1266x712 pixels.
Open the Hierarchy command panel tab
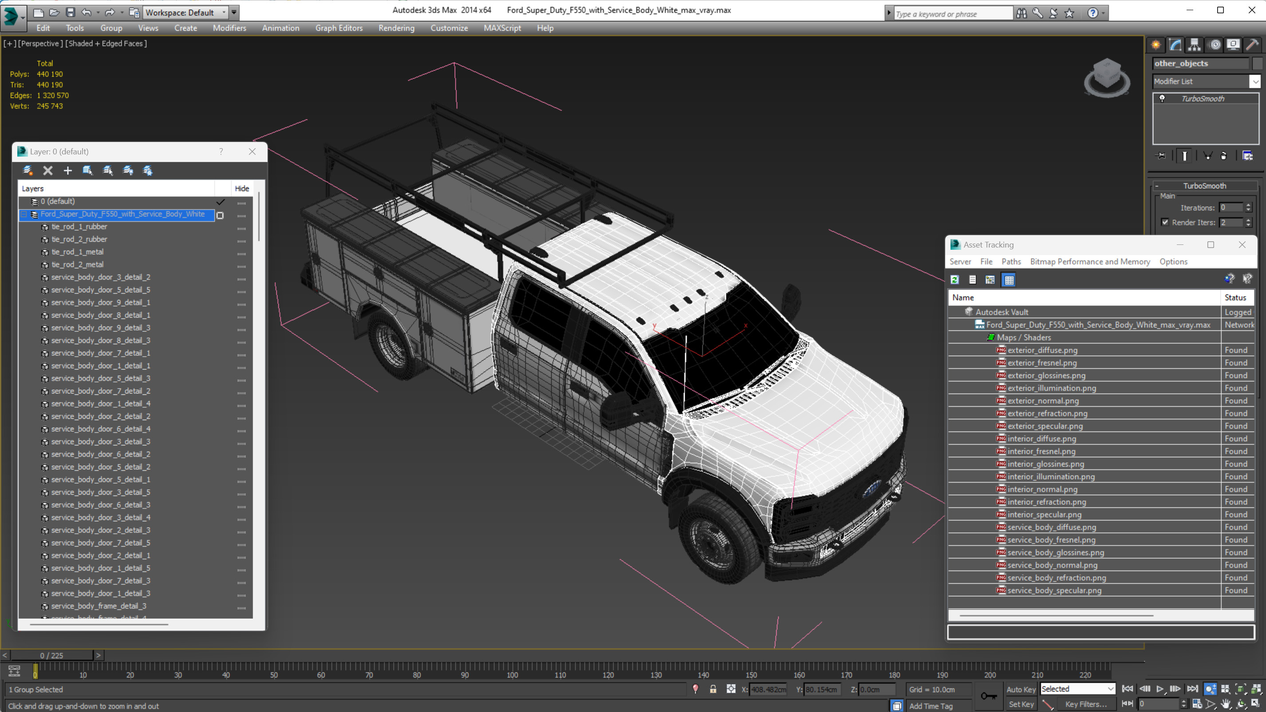tap(1194, 45)
